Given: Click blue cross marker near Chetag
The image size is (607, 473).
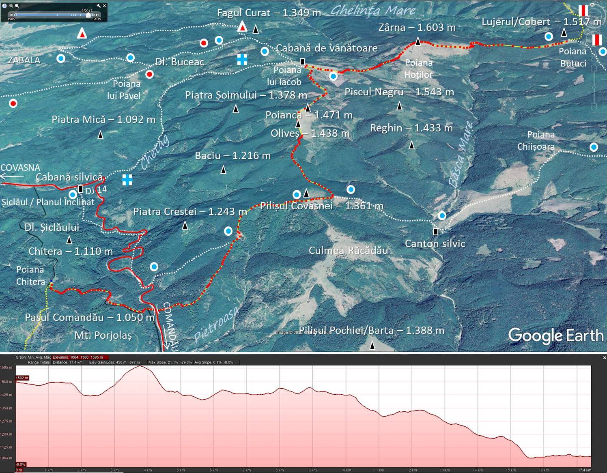Looking at the screenshot, I should click(127, 180).
